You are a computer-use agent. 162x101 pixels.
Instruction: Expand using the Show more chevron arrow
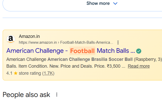coord(115,4)
